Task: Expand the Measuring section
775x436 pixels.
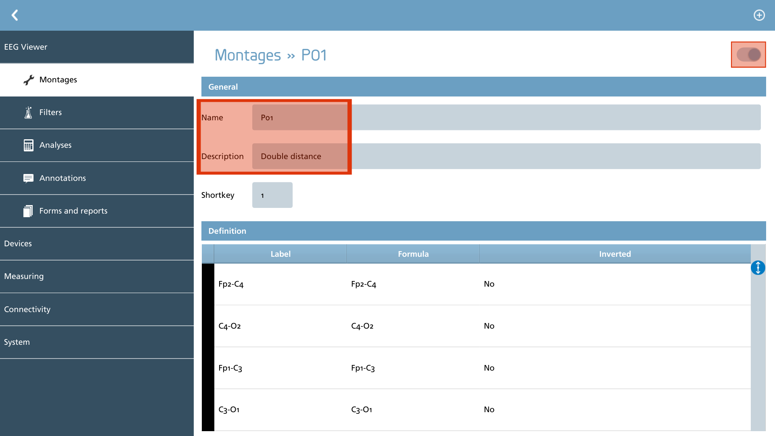Action: tap(97, 277)
